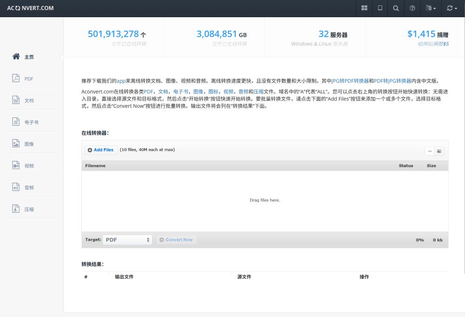Click the tablet/mobile icon in top bar

click(380, 8)
